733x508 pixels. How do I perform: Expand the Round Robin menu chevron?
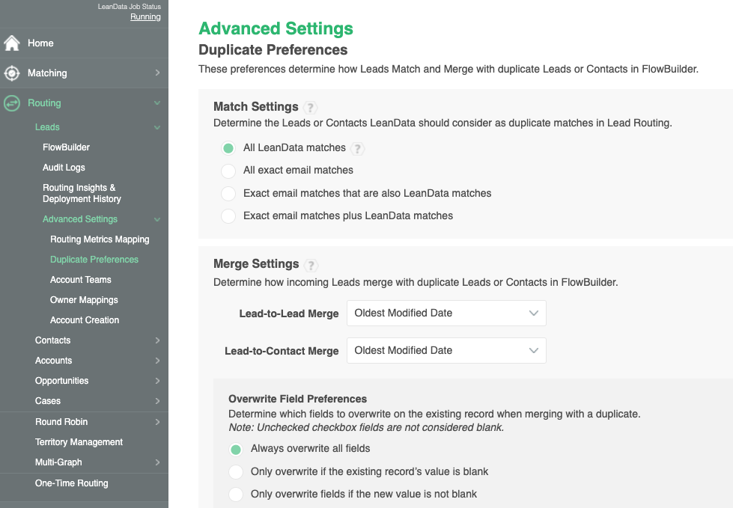click(x=157, y=422)
